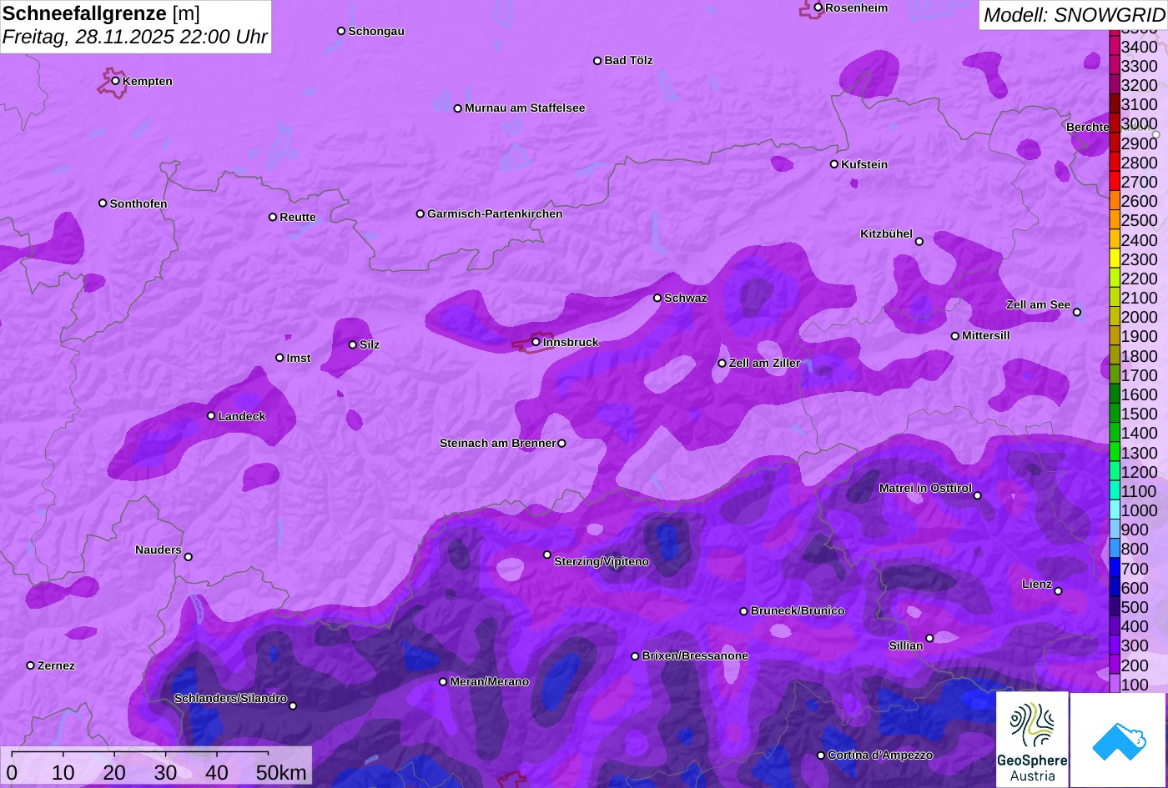The height and width of the screenshot is (788, 1168).
Task: Click the bright red legend swatch
Action: [1115, 182]
